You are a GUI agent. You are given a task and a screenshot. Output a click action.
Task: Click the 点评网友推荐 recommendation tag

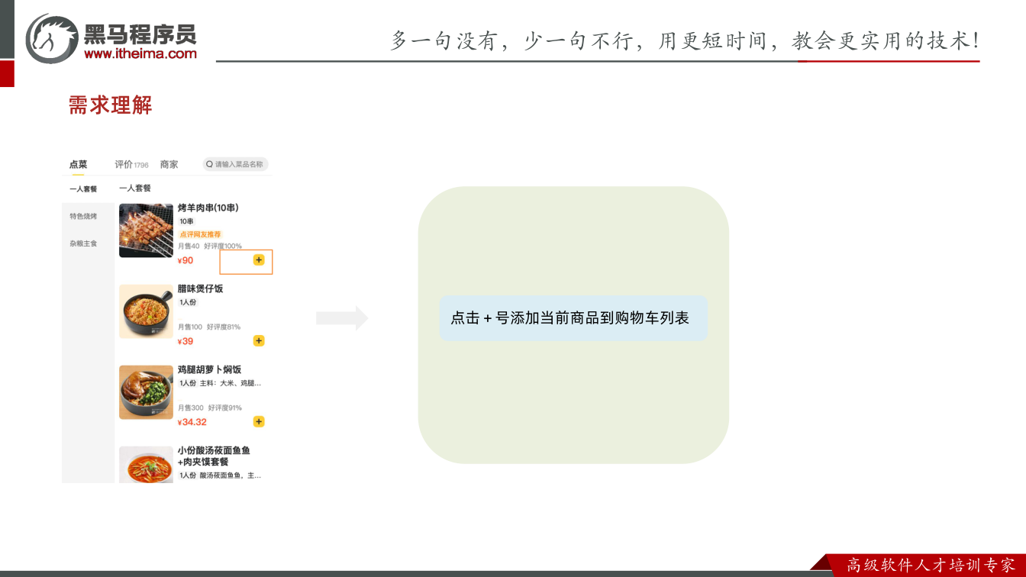pyautogui.click(x=200, y=234)
